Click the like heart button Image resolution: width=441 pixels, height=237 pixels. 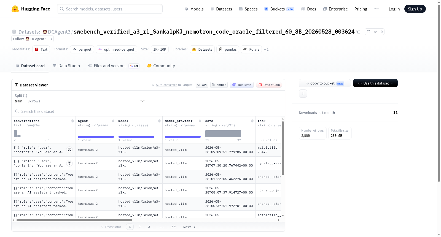tap(372, 32)
